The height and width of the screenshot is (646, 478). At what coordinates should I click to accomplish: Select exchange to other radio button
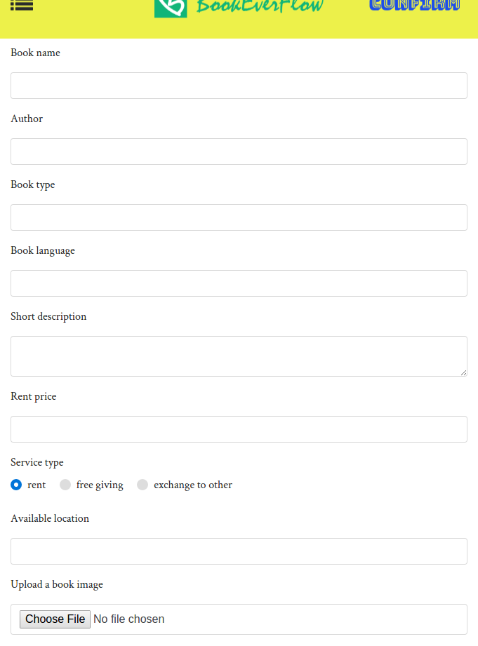click(142, 485)
